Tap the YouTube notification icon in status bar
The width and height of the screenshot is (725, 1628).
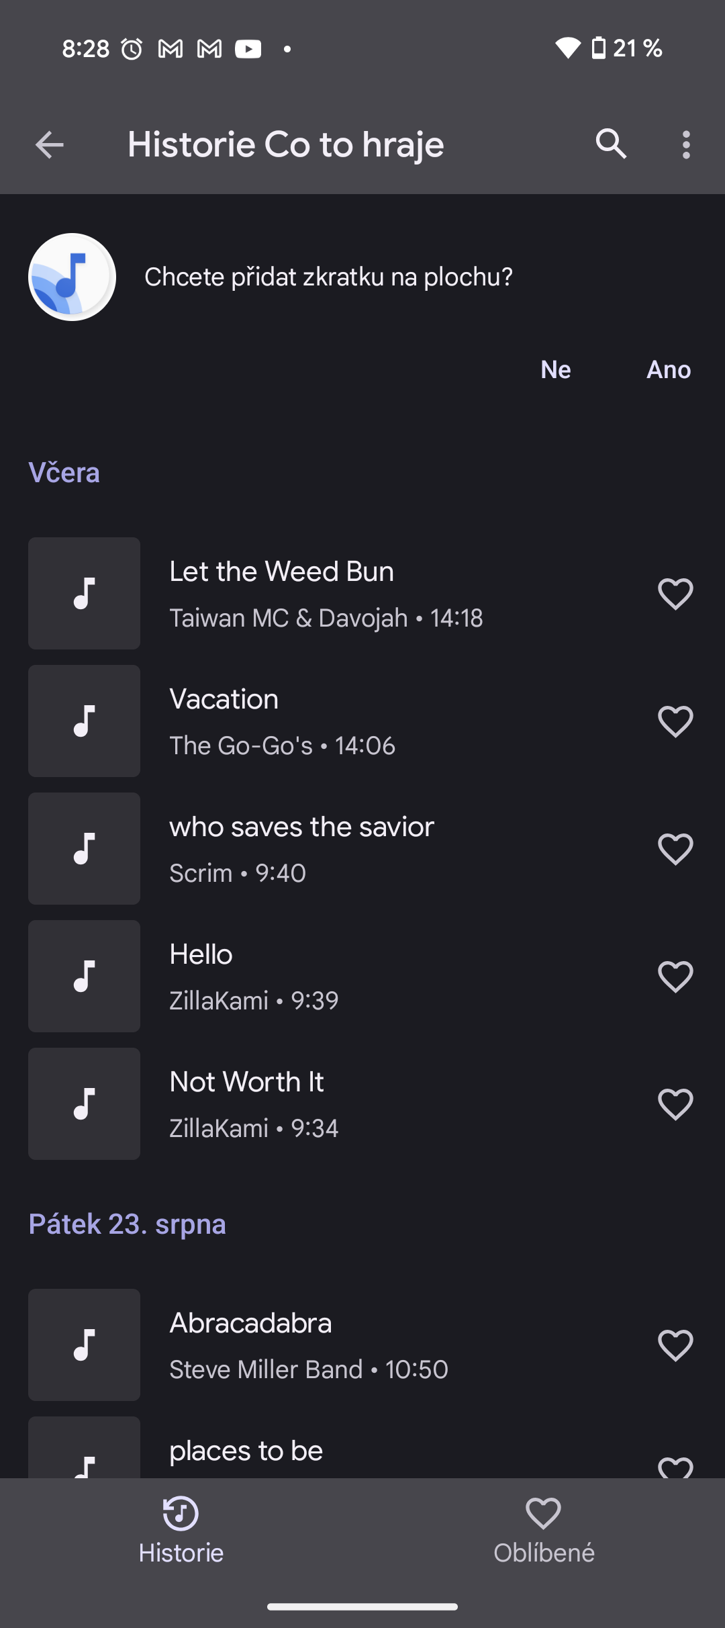tap(248, 48)
